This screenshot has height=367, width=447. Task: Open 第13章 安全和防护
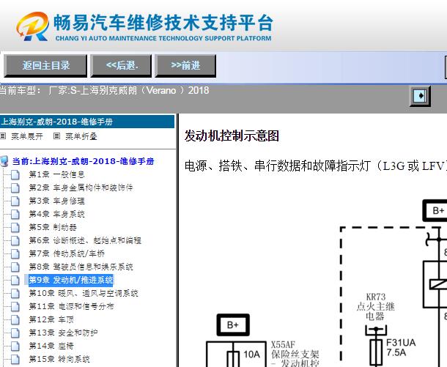coord(63,333)
